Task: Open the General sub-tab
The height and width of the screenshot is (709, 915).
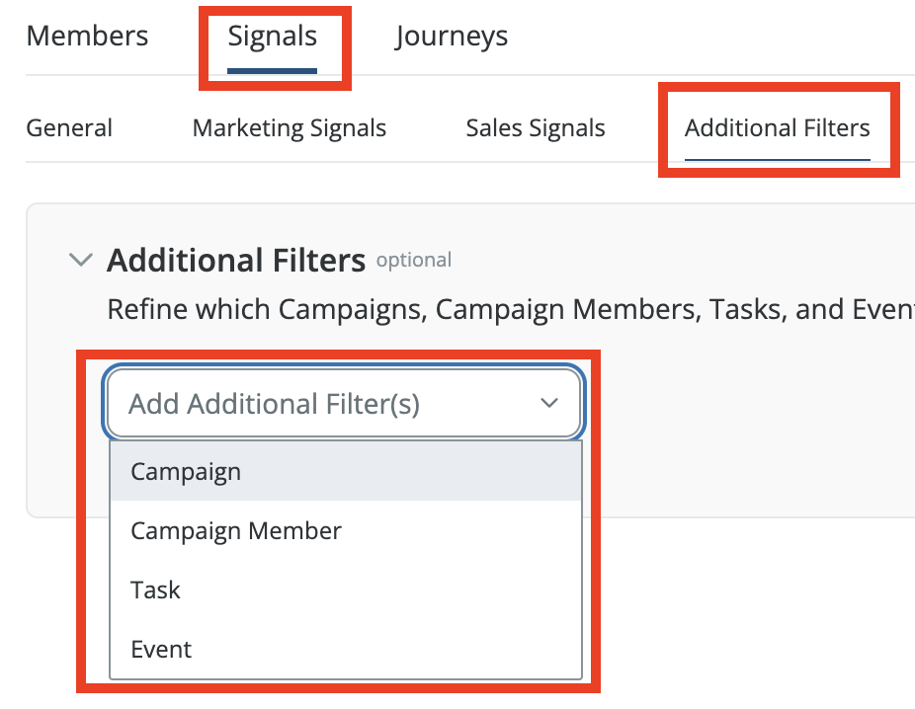Action: 69,128
